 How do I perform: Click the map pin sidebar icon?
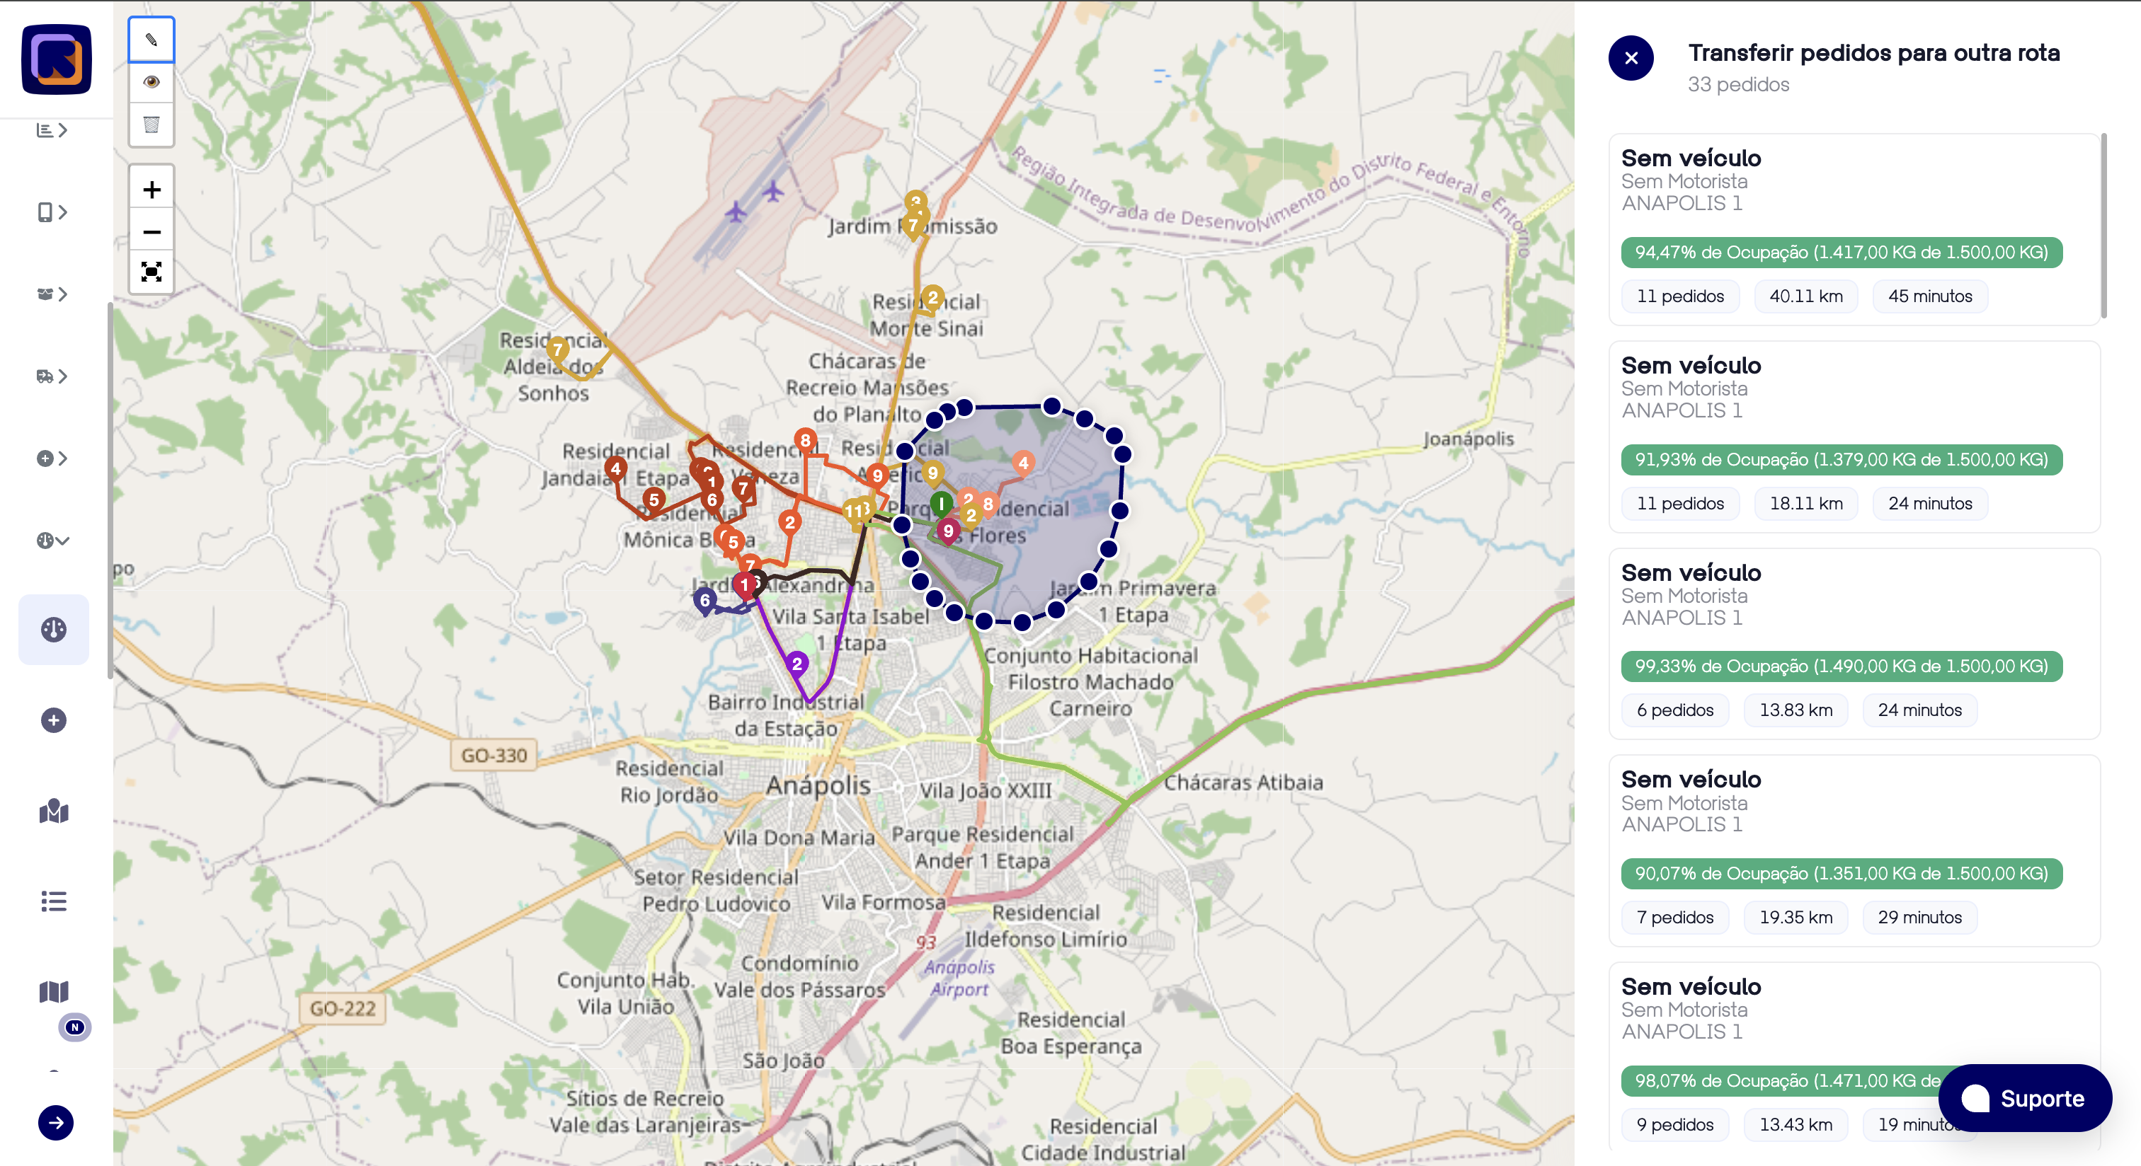pos(54,812)
